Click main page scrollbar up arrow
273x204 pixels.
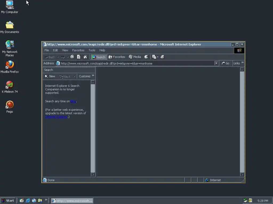(x=242, y=69)
